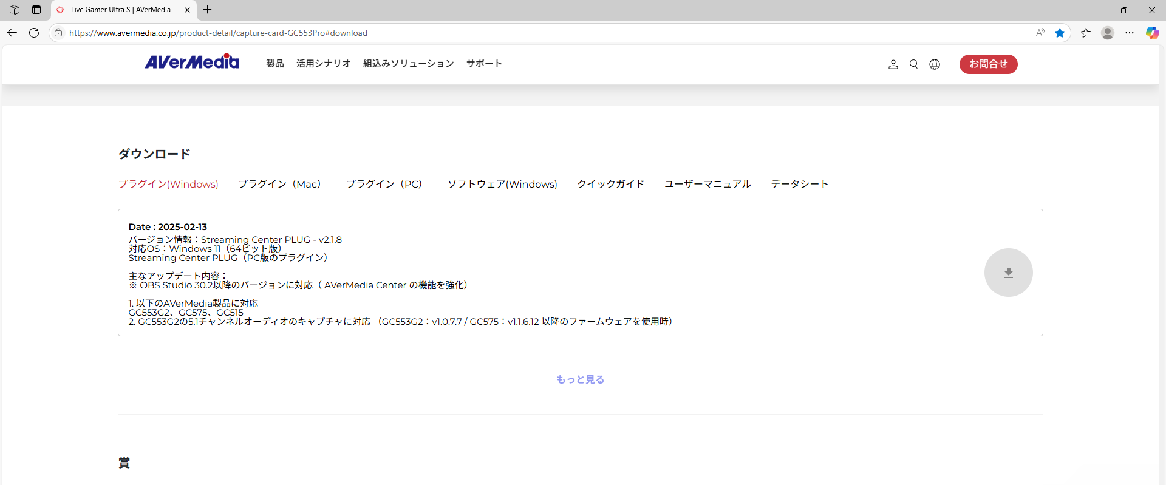The image size is (1166, 485).
Task: Select the データシート tab
Action: [x=800, y=184]
